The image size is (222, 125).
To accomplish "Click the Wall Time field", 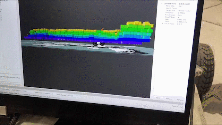I will click(48, 94).
